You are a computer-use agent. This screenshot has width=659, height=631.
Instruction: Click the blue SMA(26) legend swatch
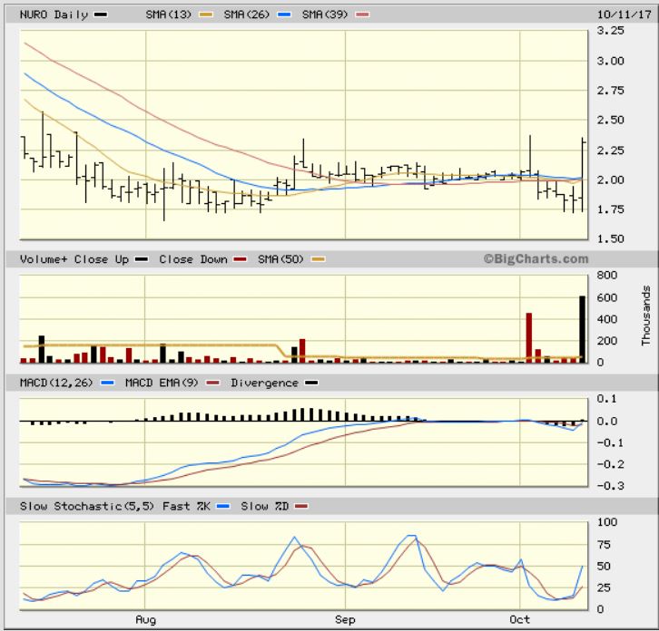pos(284,15)
